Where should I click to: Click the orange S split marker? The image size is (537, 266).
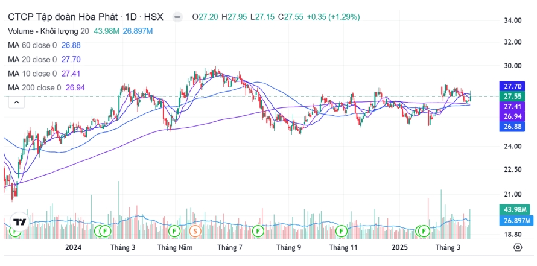pyautogui.click(x=195, y=232)
